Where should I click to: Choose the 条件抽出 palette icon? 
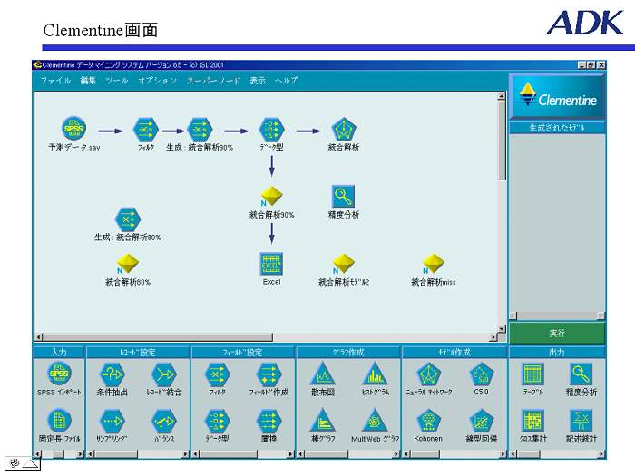(112, 374)
